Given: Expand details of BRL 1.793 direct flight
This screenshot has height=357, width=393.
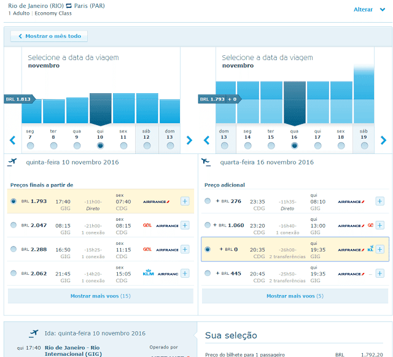Looking at the screenshot, I should click(185, 201).
